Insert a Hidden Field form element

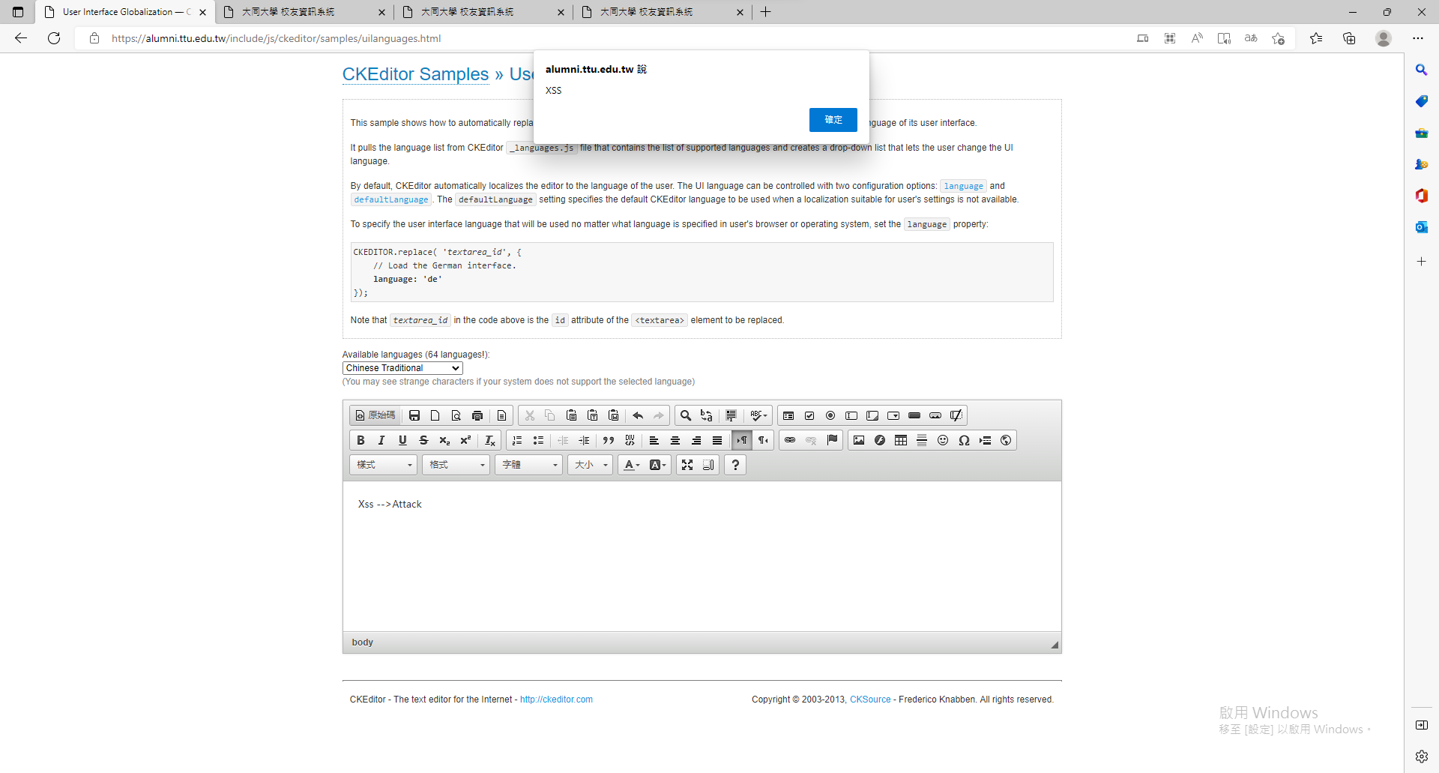(x=956, y=415)
